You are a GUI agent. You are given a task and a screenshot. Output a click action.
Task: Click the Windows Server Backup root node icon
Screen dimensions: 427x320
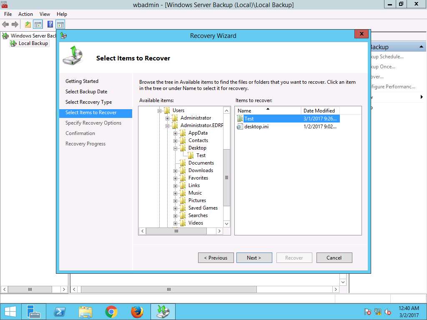(5, 36)
